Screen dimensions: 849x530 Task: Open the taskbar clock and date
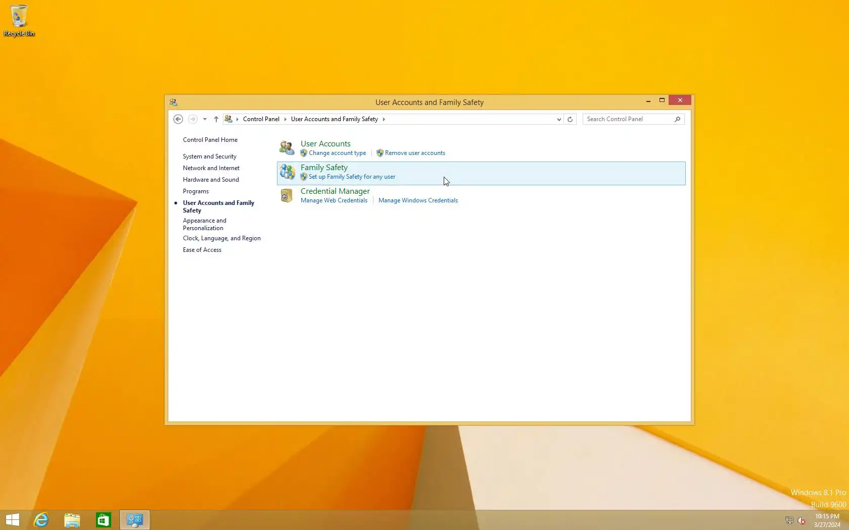tap(827, 520)
